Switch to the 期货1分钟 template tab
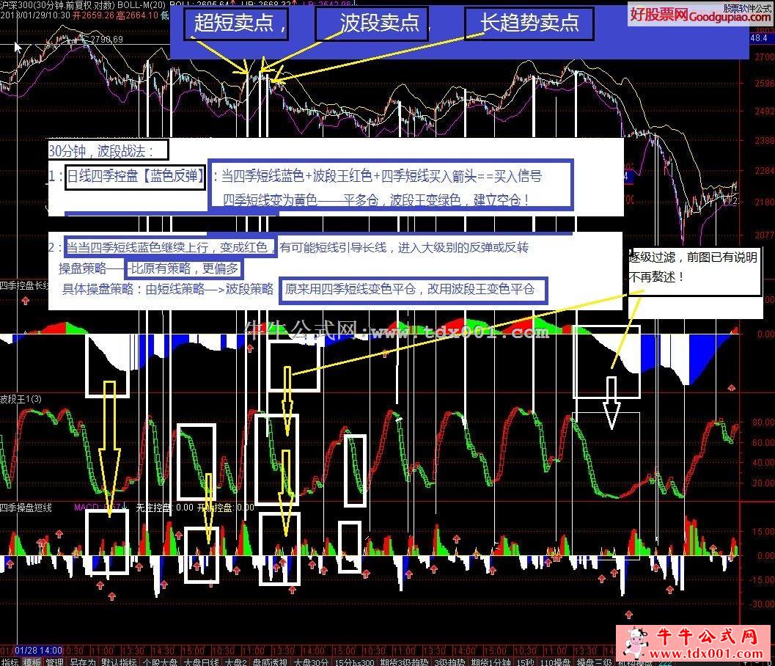 point(491,662)
